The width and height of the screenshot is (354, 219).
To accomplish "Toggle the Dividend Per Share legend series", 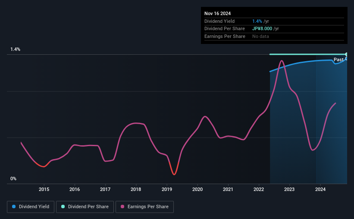I will 85,207.
